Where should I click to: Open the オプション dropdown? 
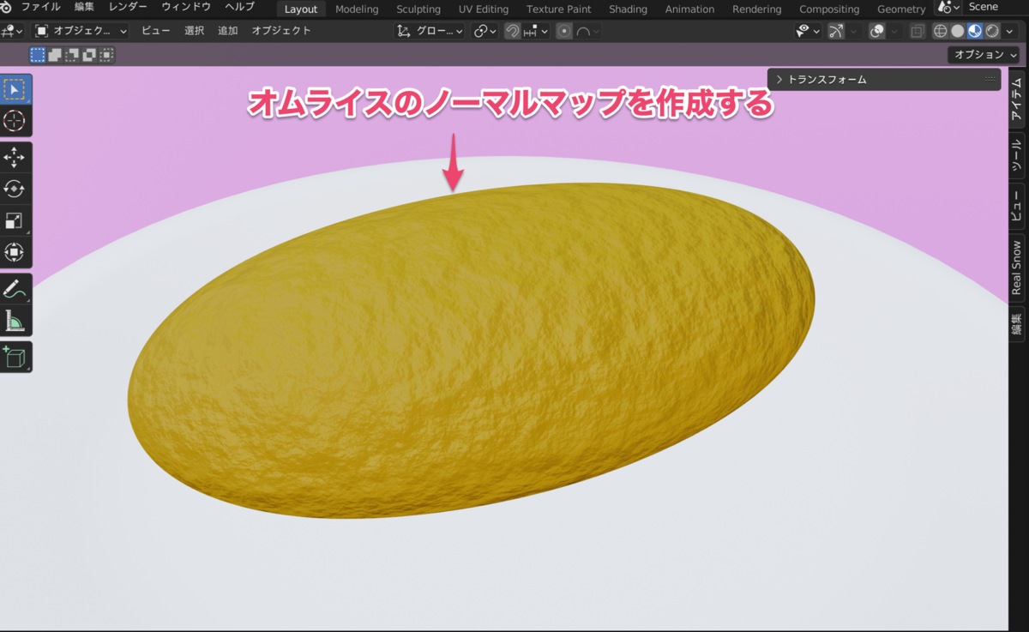(985, 55)
